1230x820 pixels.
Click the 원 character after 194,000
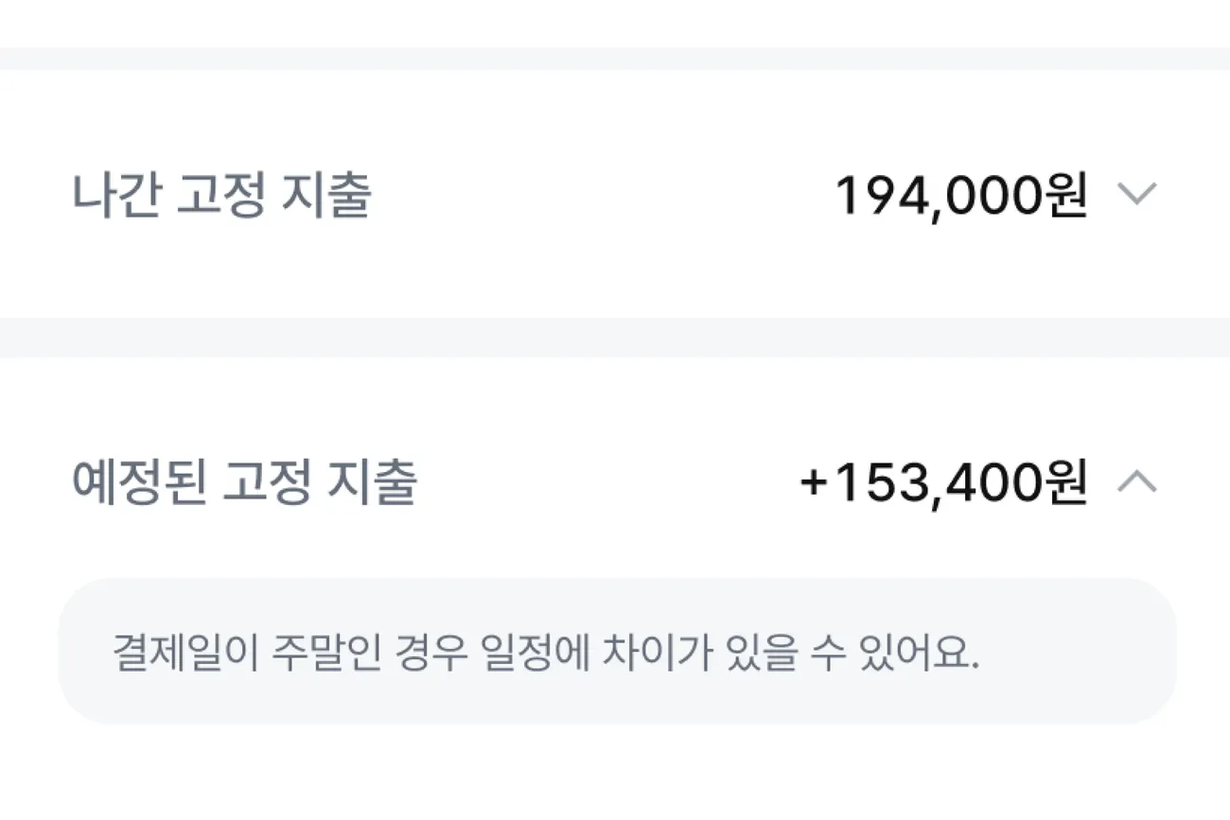(x=1065, y=196)
